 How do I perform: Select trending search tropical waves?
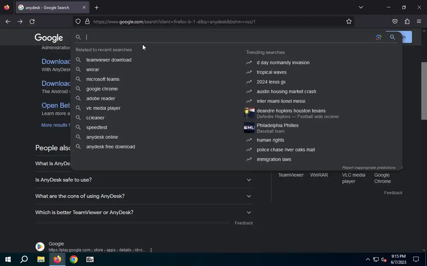point(272,72)
